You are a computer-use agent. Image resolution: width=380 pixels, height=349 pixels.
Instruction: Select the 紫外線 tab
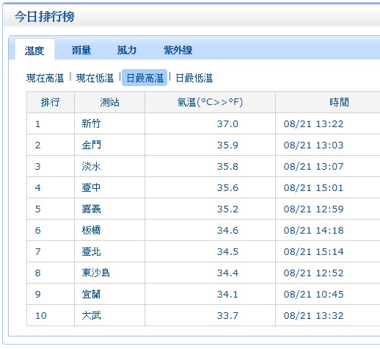pos(178,50)
